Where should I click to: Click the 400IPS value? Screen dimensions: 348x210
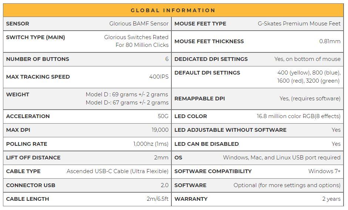coord(159,77)
